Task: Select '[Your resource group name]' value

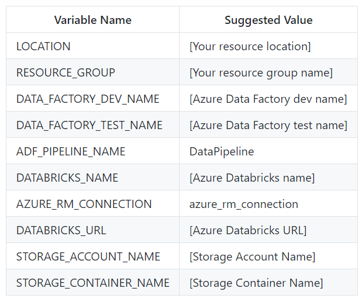Action: (261, 72)
